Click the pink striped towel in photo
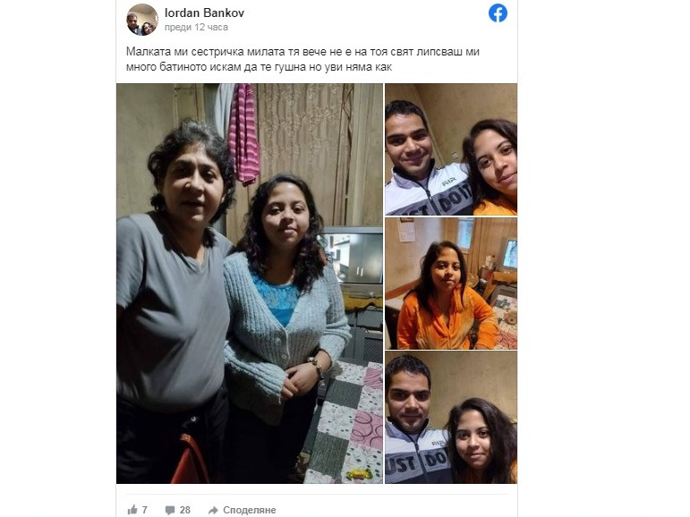 click(x=244, y=133)
